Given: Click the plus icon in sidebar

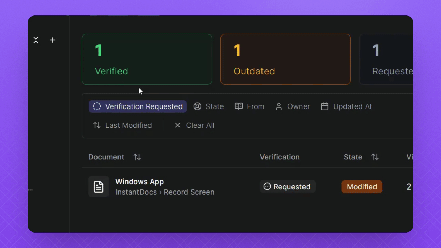Looking at the screenshot, I should click(52, 40).
